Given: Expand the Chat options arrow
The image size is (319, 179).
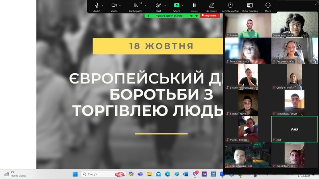Looking at the screenshot, I should coord(165,5).
